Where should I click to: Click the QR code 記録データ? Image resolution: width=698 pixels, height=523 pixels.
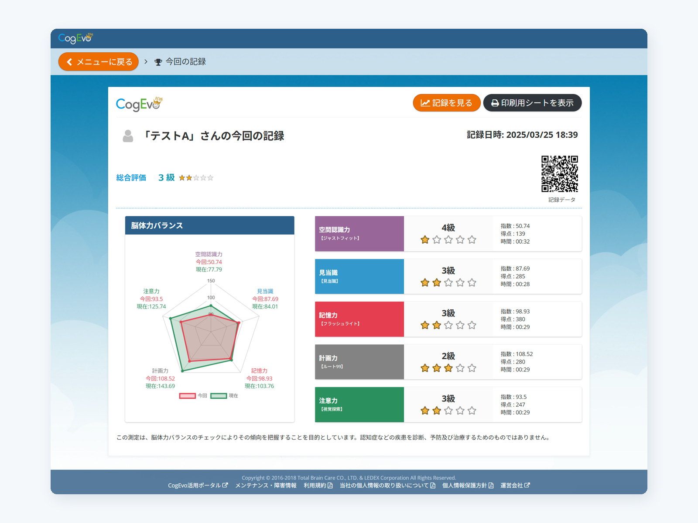pos(560,174)
